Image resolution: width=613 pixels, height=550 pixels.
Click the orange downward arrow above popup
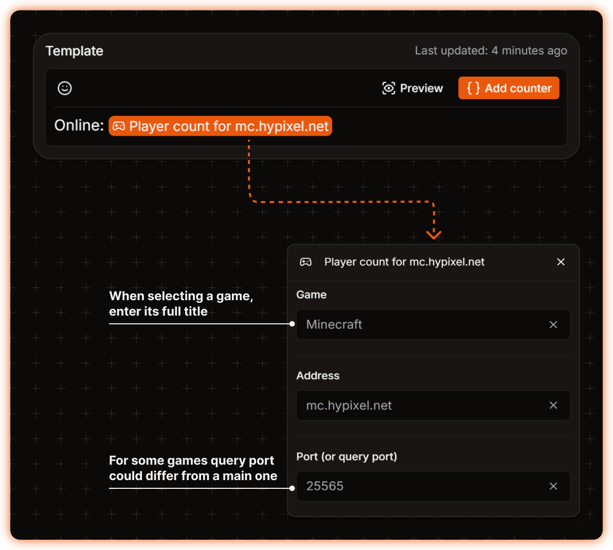pyautogui.click(x=434, y=234)
